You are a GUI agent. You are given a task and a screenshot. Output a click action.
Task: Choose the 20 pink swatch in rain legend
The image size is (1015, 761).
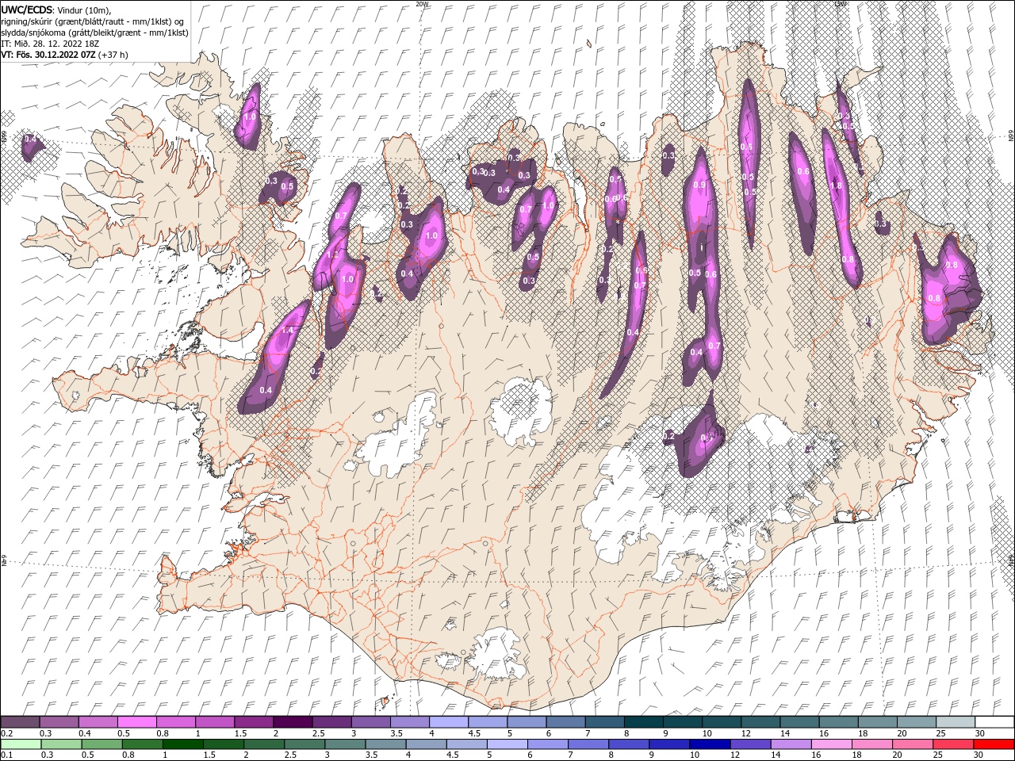[x=913, y=744]
